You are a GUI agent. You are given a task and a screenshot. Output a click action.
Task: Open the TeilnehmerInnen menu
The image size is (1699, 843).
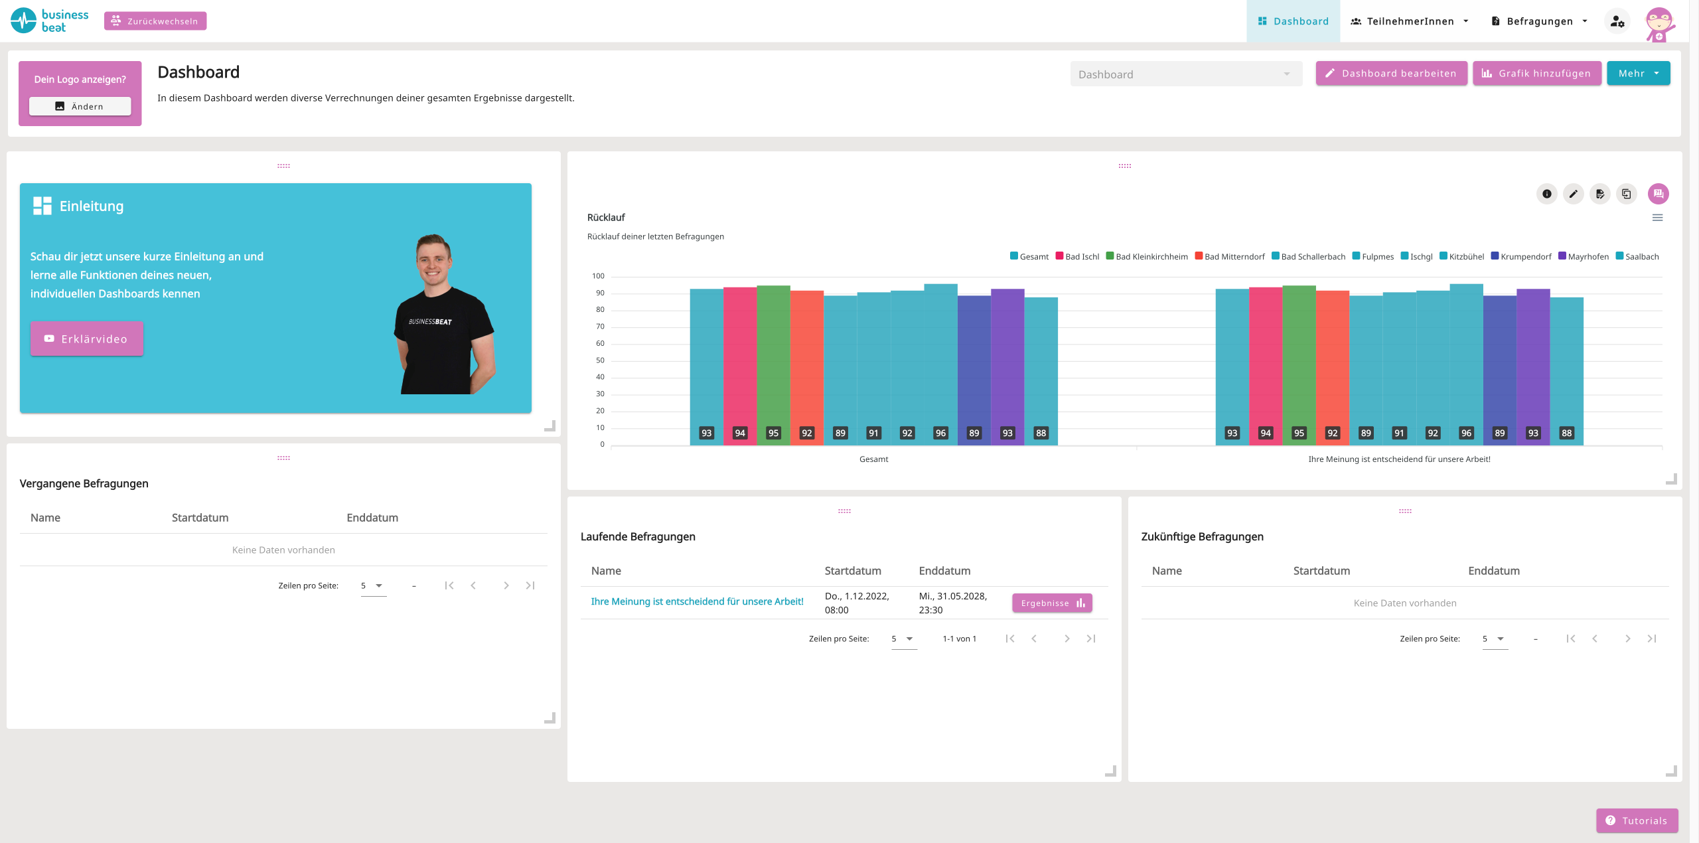tap(1410, 21)
